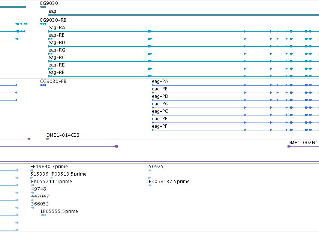
Task: Click protein eag-PG label
Action: click(x=160, y=104)
